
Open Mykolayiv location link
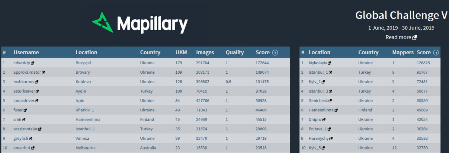(x=318, y=63)
